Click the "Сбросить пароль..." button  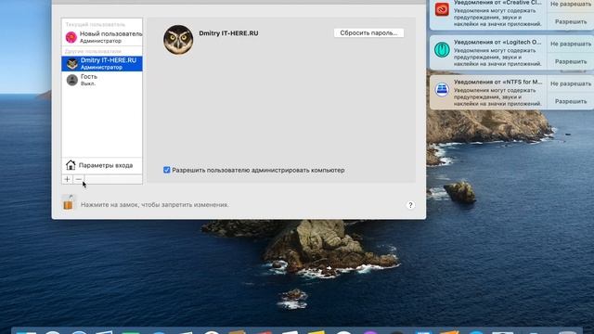(x=368, y=33)
